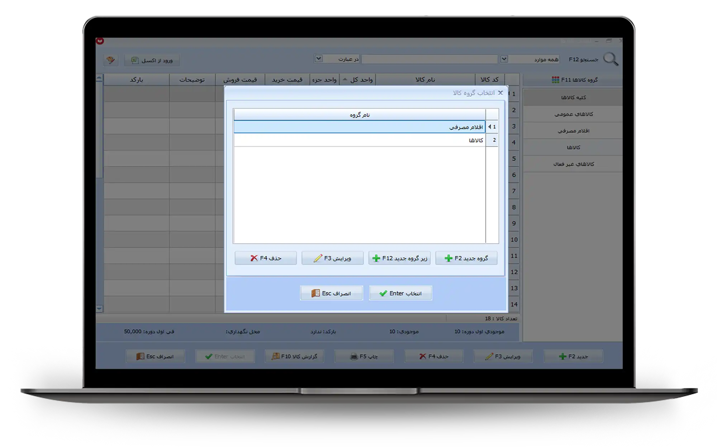
Task: Select 'کالاهای عمومی' in sidebar
Action: click(573, 114)
